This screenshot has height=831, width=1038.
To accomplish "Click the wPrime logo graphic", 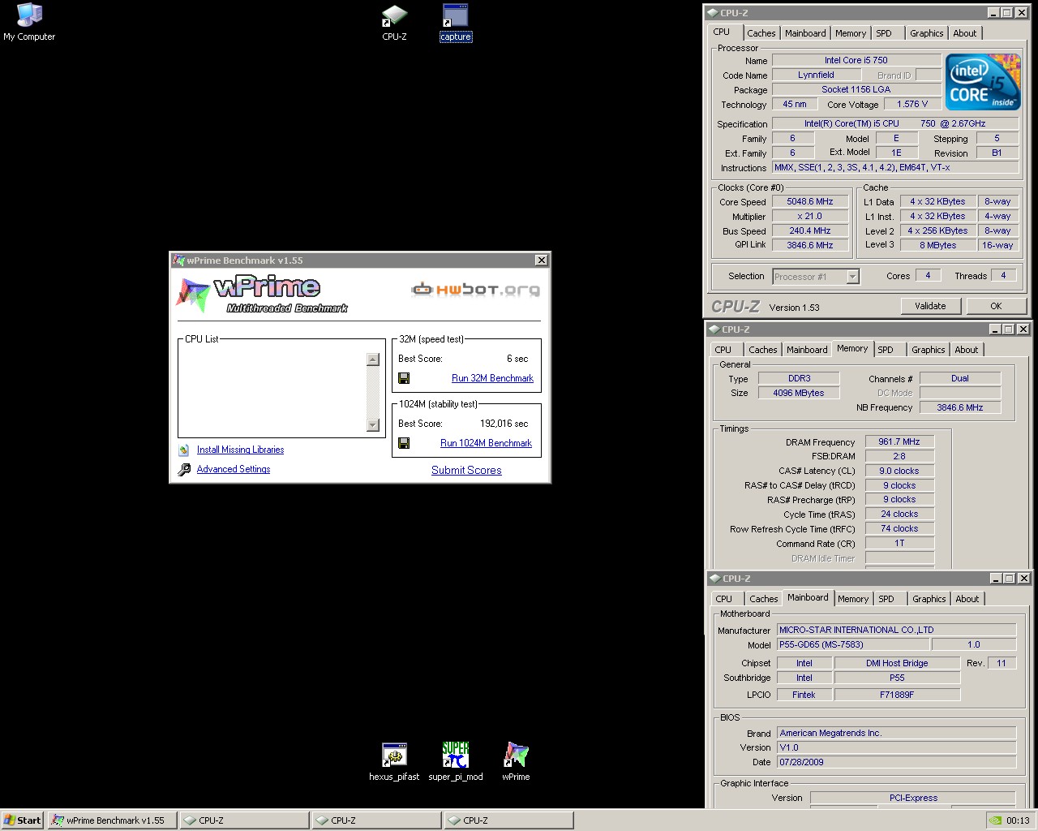I will [261, 295].
